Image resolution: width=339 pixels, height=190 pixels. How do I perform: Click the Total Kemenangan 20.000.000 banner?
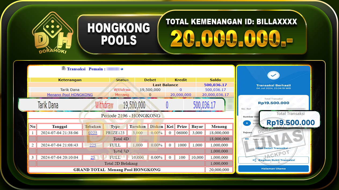click(234, 32)
